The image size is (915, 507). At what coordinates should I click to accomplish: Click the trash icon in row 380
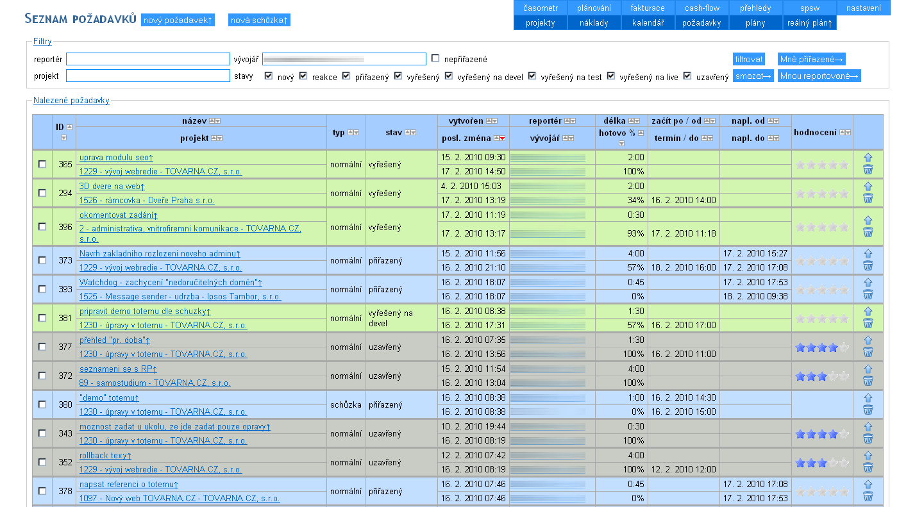868,410
